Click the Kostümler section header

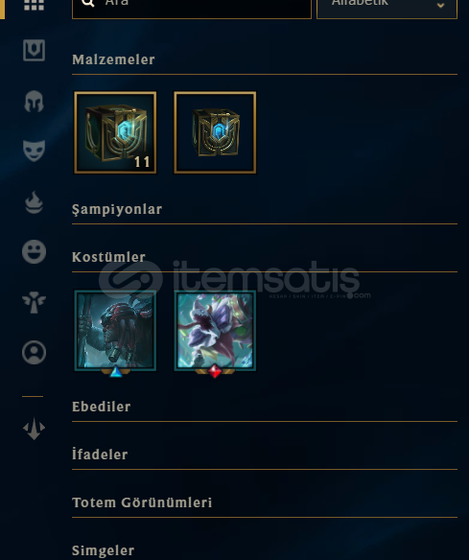[109, 257]
